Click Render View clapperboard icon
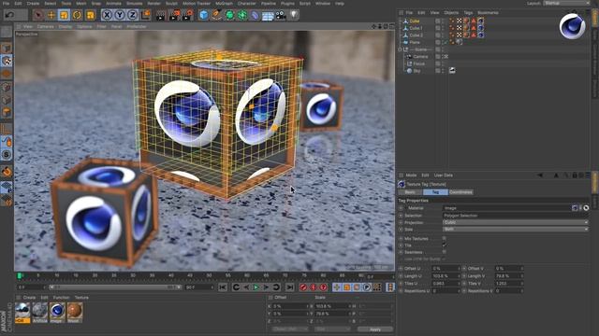Image resolution: width=599 pixels, height=336 pixels. click(161, 15)
